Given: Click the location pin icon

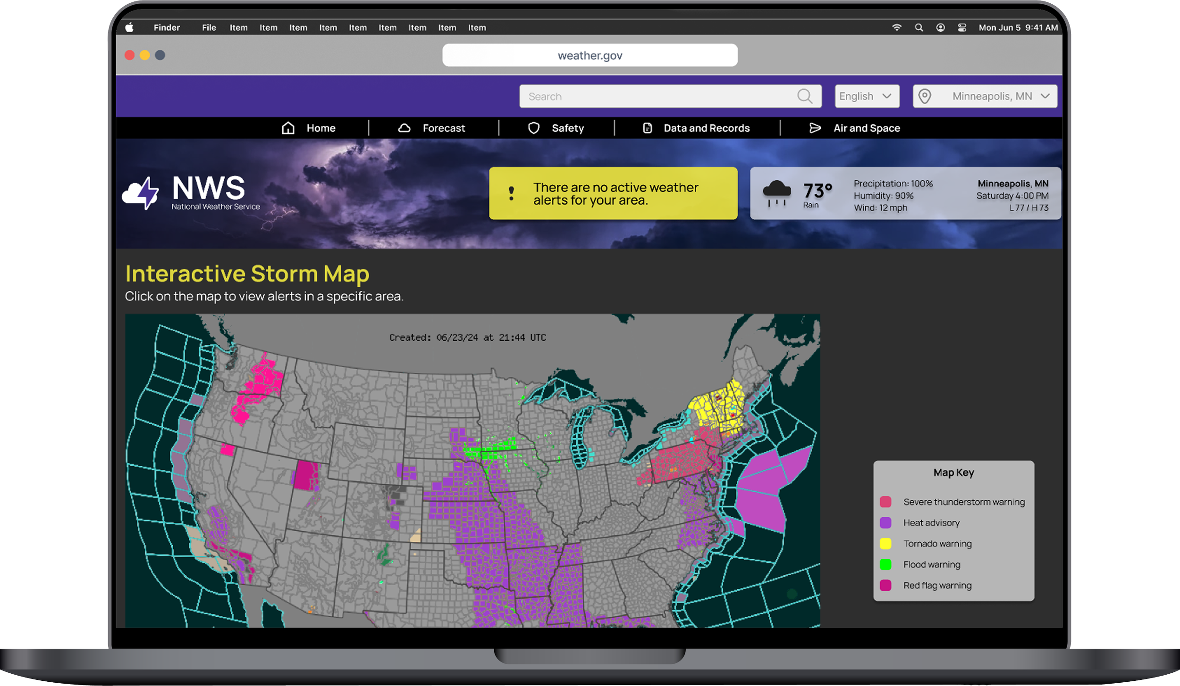Looking at the screenshot, I should click(924, 96).
